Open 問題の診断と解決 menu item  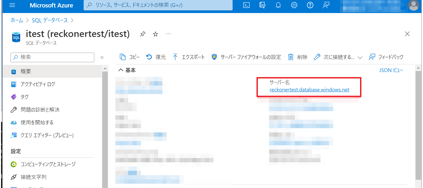[x=52, y=110]
